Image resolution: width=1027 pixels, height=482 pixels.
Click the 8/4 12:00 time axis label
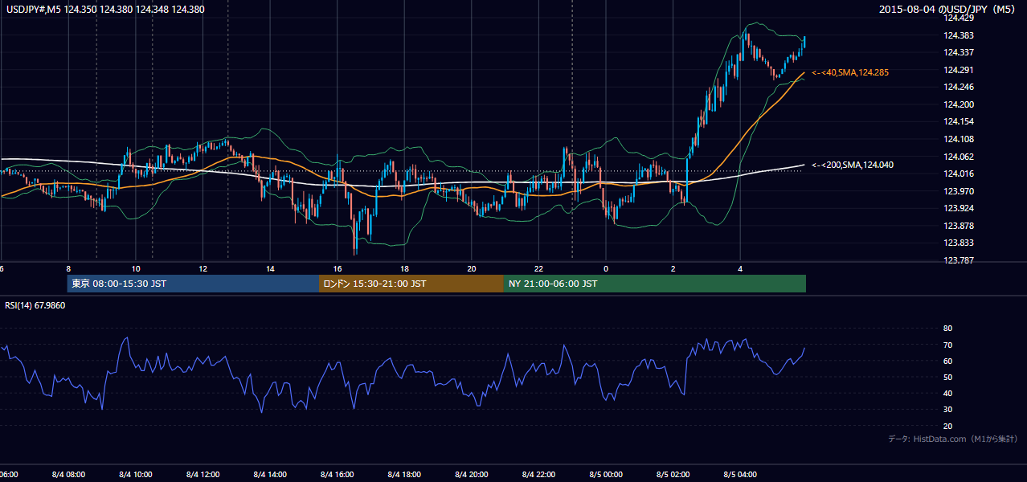point(203,475)
